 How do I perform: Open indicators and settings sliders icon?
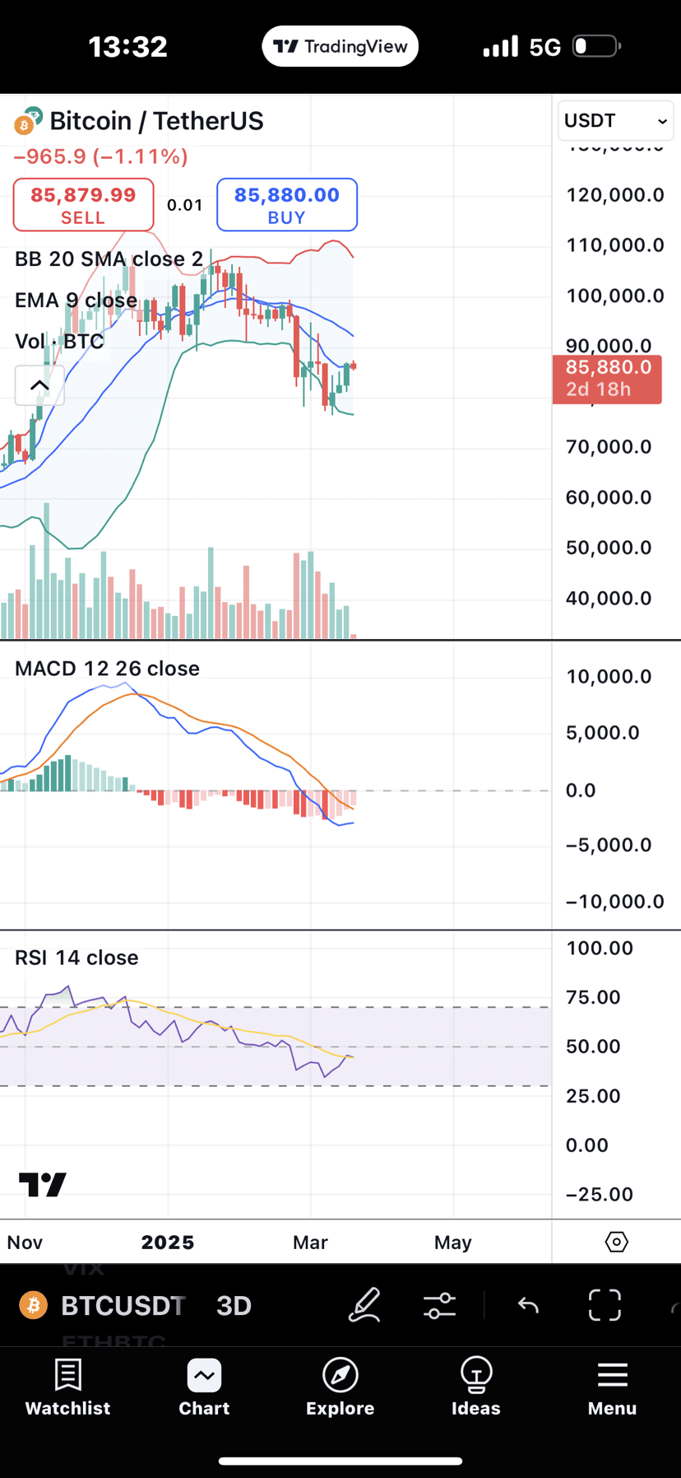coord(439,1305)
